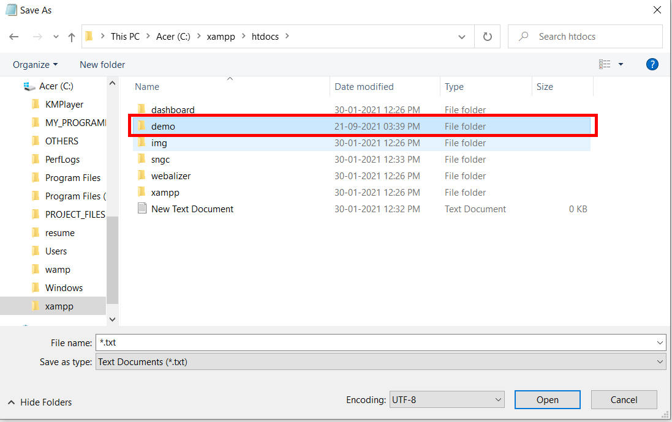Click Hide Folders at the bottom
Viewport: 672px width, 422px height.
point(39,402)
